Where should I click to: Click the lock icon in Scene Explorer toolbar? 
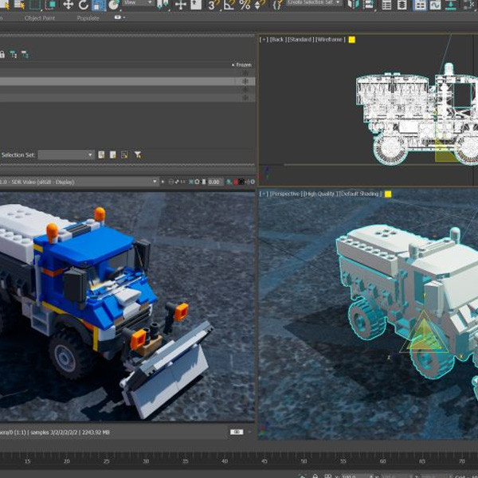pos(2,54)
